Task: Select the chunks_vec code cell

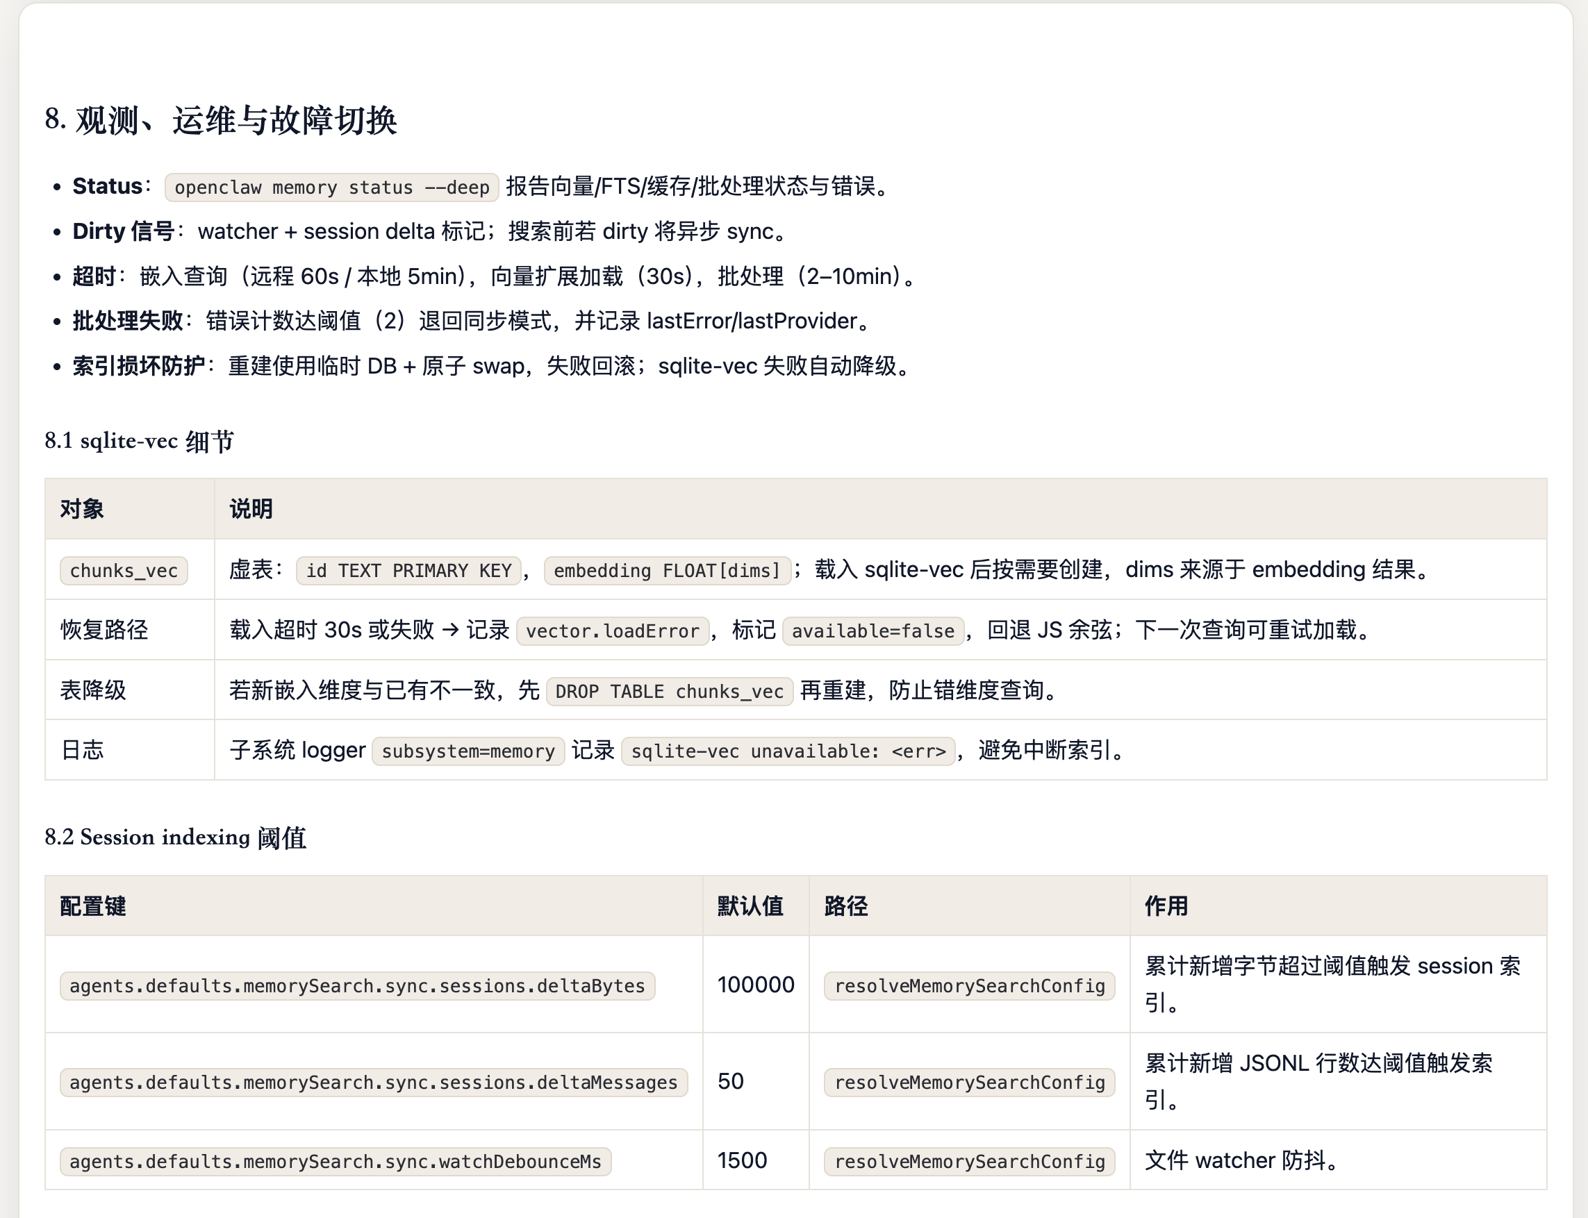Action: (x=123, y=571)
